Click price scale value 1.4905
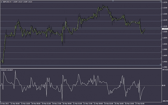The image size is (168, 105). 165,67
